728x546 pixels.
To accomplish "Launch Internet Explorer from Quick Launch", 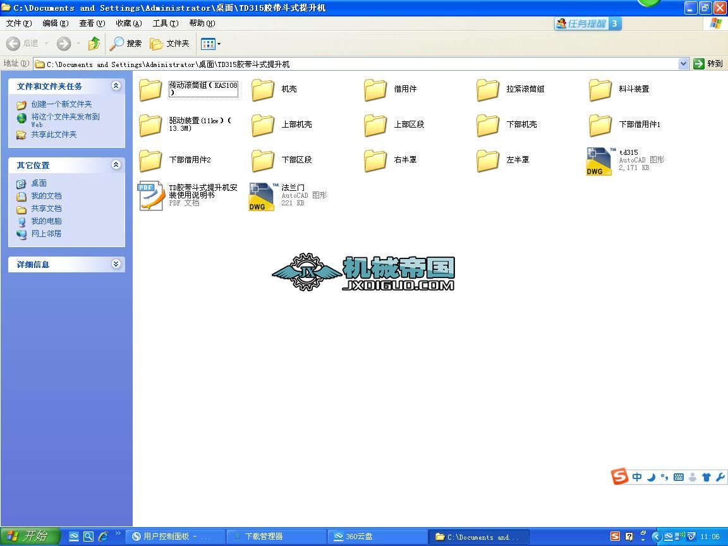I will (103, 537).
